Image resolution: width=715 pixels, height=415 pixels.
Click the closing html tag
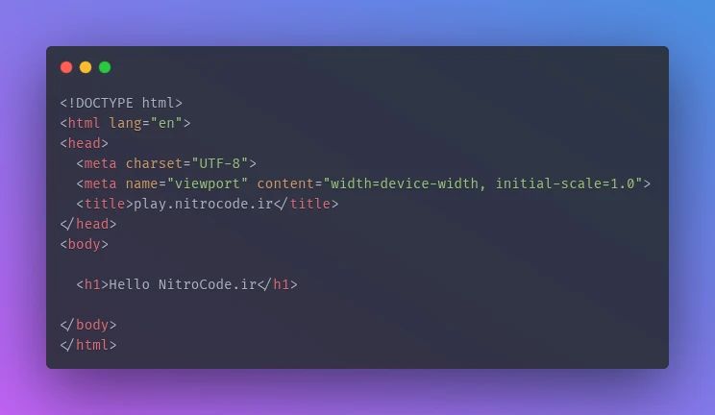[x=88, y=345]
